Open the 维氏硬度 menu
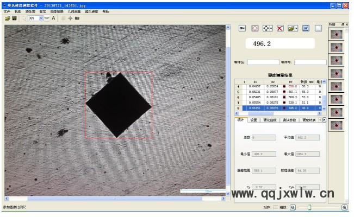The height and width of the screenshot is (217, 354). (91, 11)
